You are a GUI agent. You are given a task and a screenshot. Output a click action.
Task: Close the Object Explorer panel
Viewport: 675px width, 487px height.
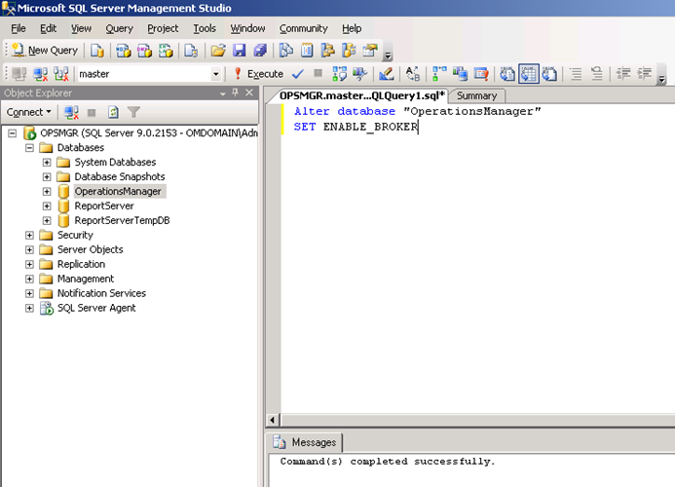249,93
